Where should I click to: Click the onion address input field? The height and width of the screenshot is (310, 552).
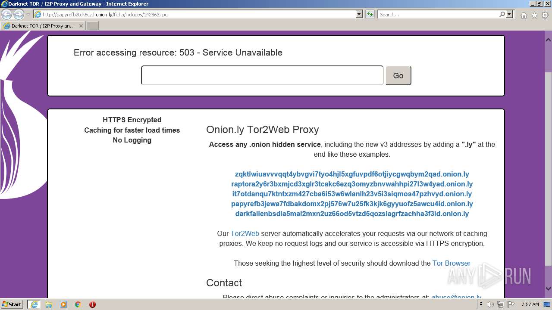262,75
